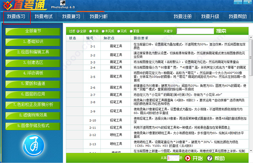
Task: Click the 帮助 text label
Action: coord(220,158)
